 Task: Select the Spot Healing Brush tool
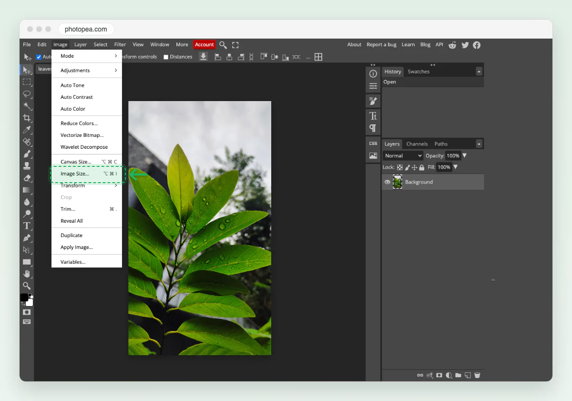[x=27, y=142]
